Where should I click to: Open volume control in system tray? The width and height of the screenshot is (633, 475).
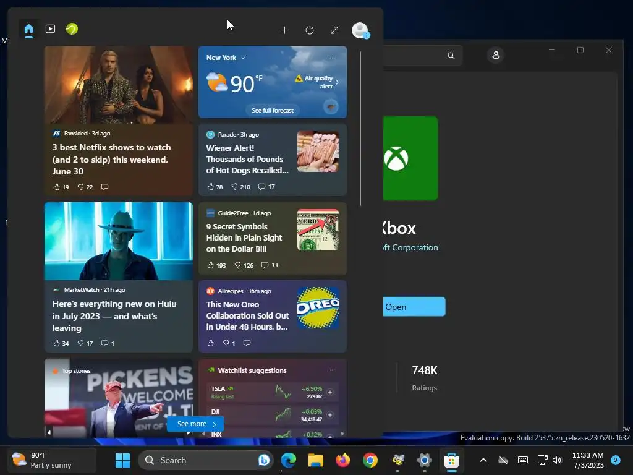click(557, 460)
